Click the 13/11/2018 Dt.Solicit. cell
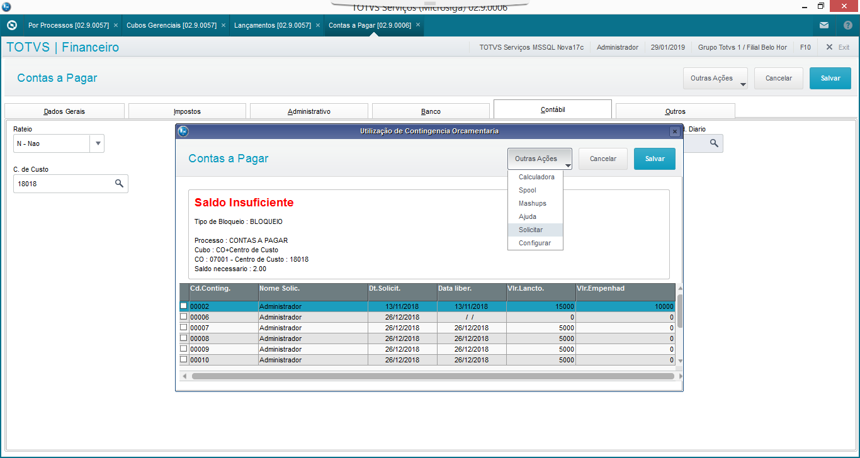This screenshot has height=458, width=860. pos(402,306)
